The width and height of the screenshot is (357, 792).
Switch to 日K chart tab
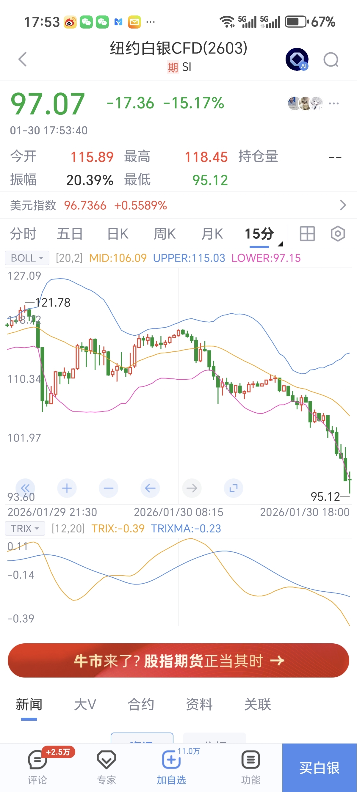click(118, 234)
